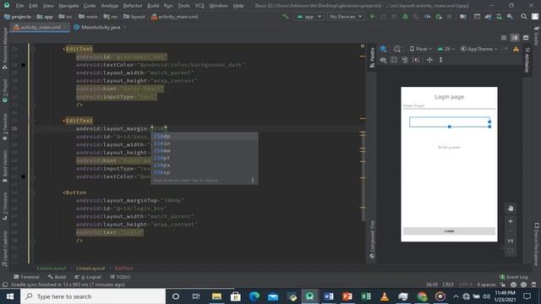Viewport: 541px width, 304px height.
Task: Click the horizontal align guideline icon
Action: (429, 60)
